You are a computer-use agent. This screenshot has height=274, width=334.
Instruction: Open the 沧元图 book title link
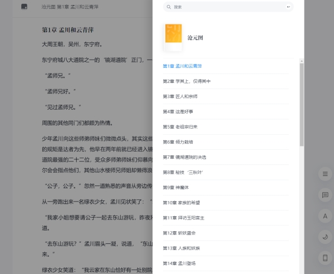click(196, 38)
